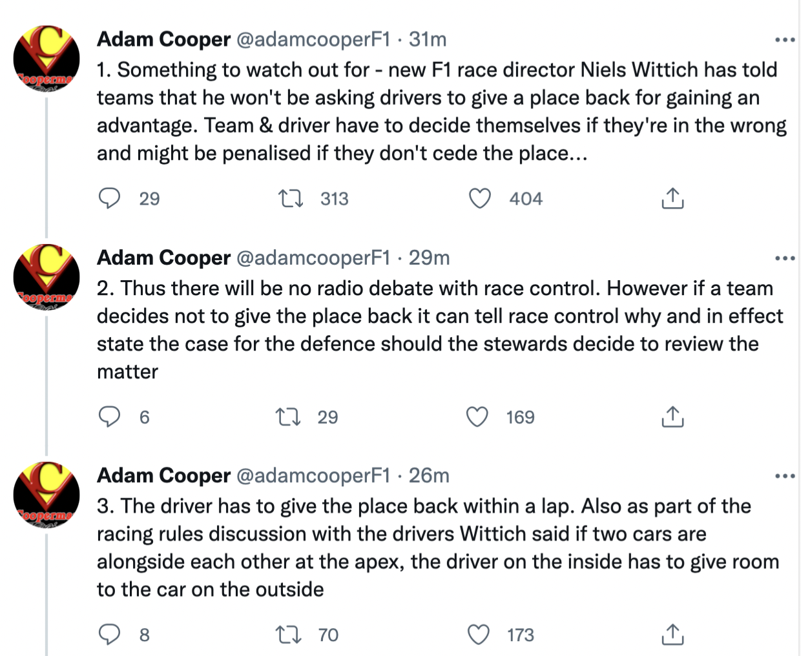The width and height of the screenshot is (801, 656).
Task: Open Adam Cooper's profile from the first tweet name
Action: tap(163, 39)
